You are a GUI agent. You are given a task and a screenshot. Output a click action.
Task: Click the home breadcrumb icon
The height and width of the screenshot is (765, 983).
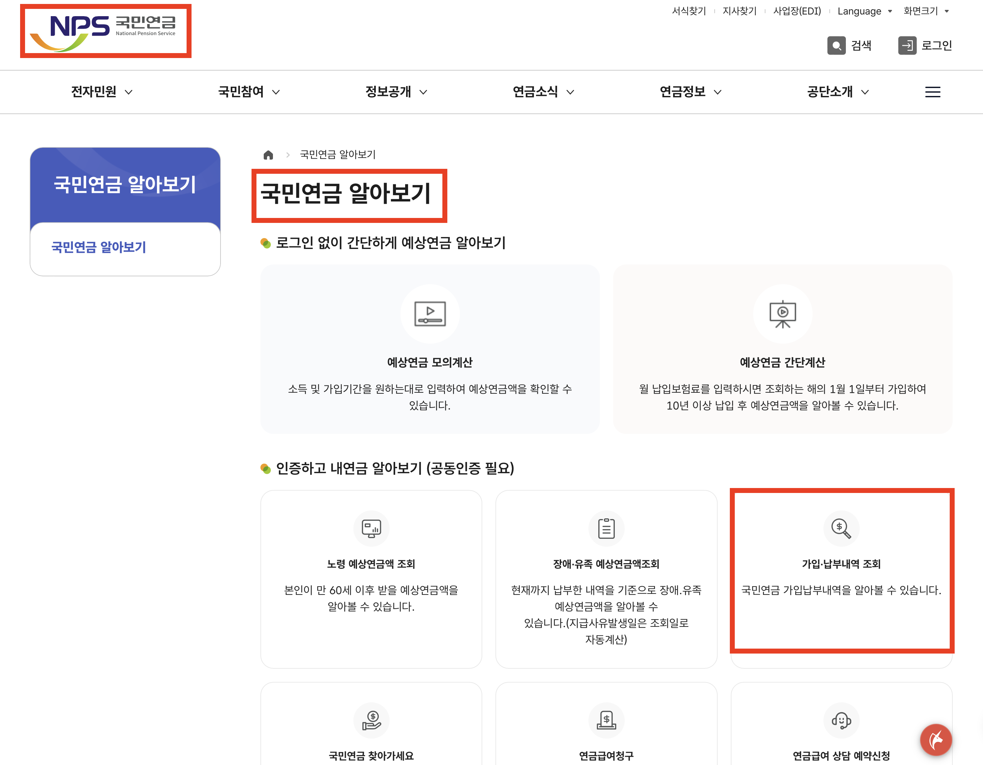tap(268, 155)
